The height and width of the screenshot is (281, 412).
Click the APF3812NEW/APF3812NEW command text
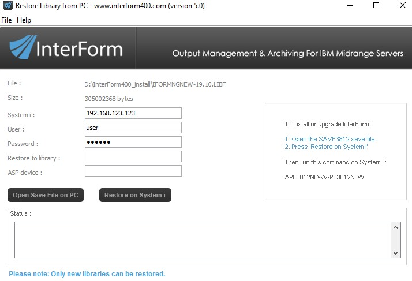(x=324, y=177)
